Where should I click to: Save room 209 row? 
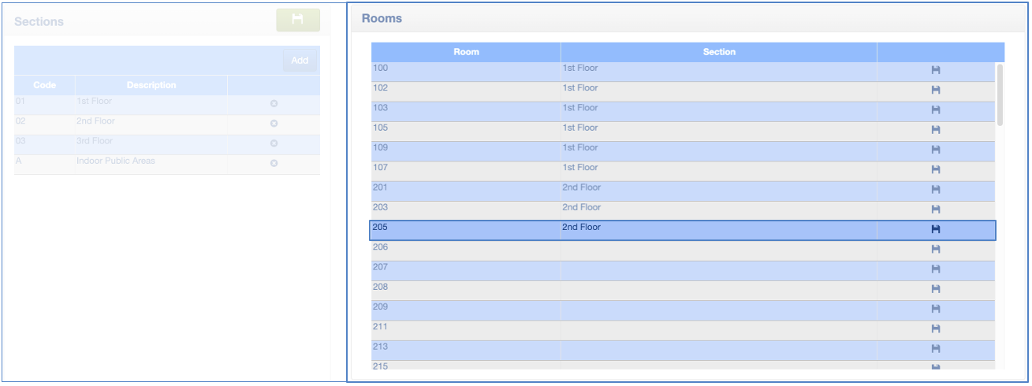click(936, 310)
